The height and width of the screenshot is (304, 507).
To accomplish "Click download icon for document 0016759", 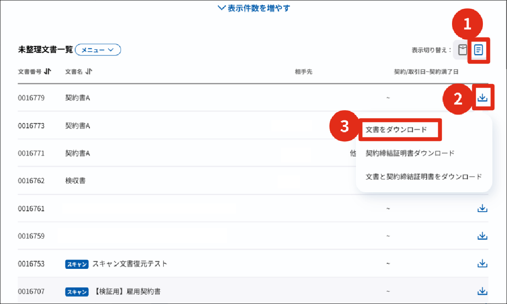I will click(482, 236).
